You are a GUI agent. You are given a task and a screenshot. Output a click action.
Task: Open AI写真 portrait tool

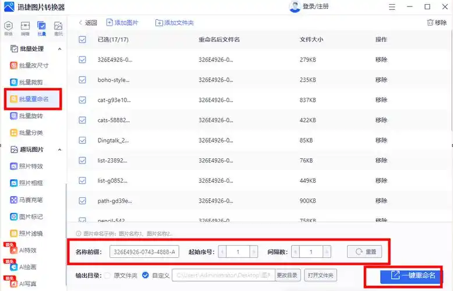[x=23, y=283]
